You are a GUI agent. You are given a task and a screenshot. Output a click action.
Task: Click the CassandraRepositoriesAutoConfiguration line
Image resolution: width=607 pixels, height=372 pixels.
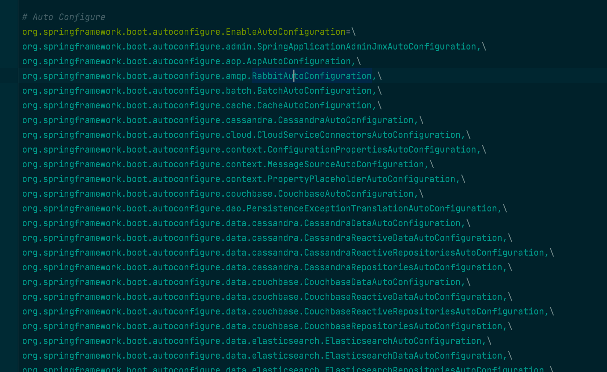[x=267, y=267]
